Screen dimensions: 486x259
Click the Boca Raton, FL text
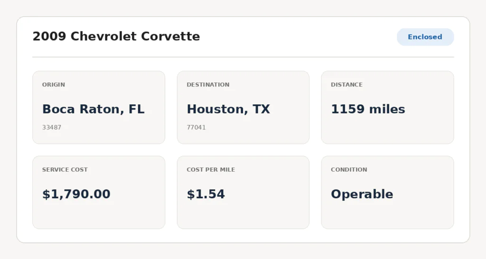93,109
